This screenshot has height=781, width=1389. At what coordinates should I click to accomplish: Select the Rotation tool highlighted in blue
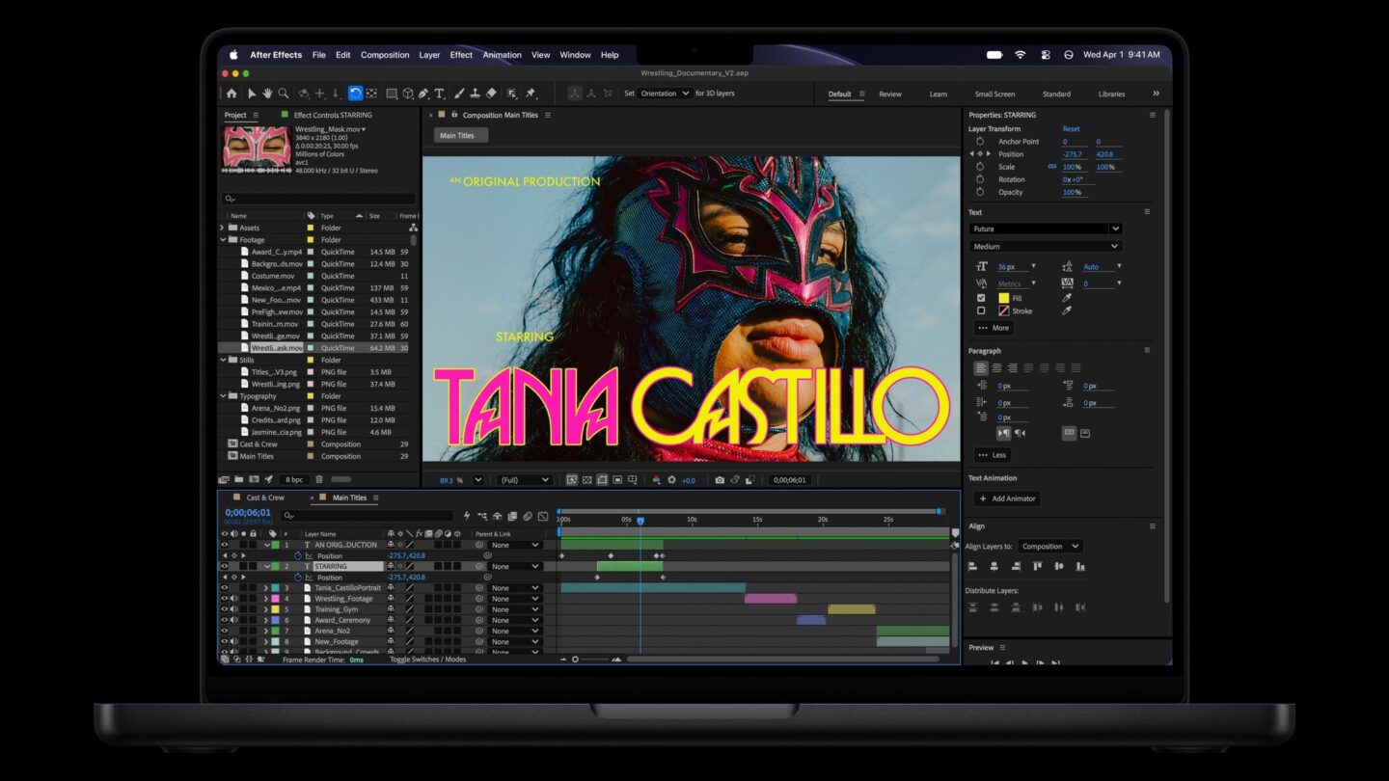(x=355, y=94)
